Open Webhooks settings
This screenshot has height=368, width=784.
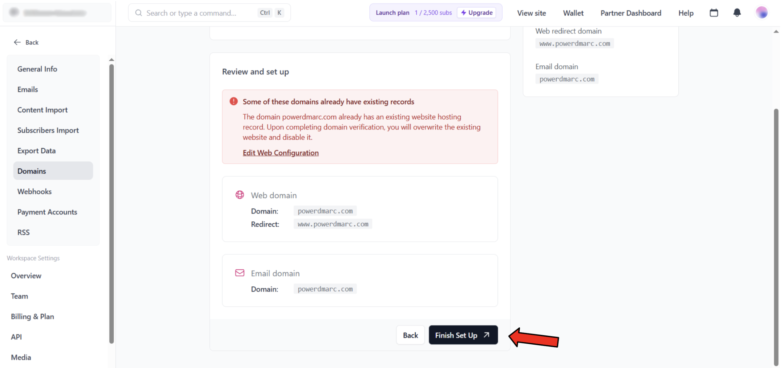point(53,191)
